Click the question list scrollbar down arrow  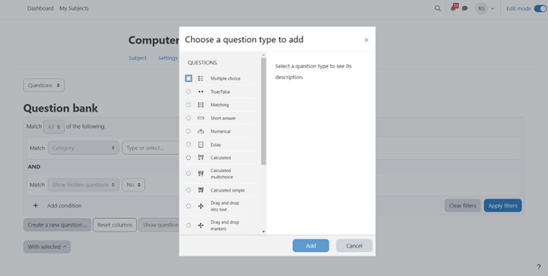point(264,232)
